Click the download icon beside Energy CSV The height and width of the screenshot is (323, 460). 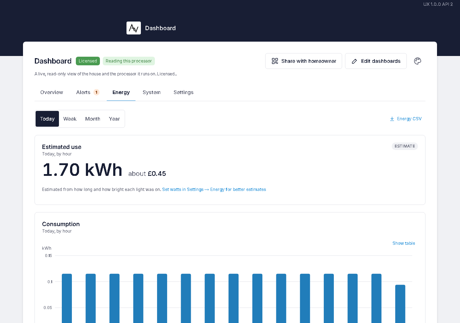tap(392, 119)
